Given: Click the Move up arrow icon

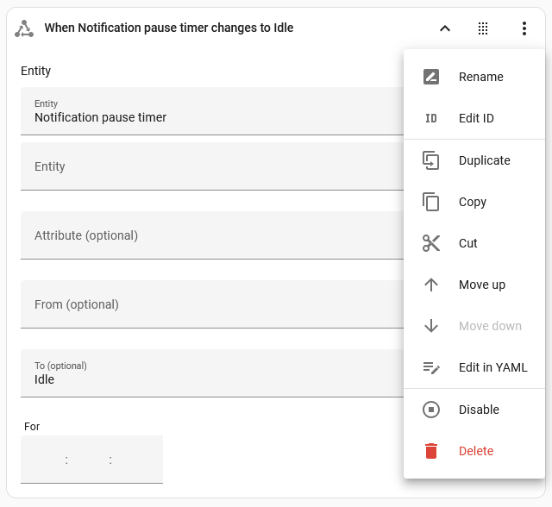Looking at the screenshot, I should point(431,285).
